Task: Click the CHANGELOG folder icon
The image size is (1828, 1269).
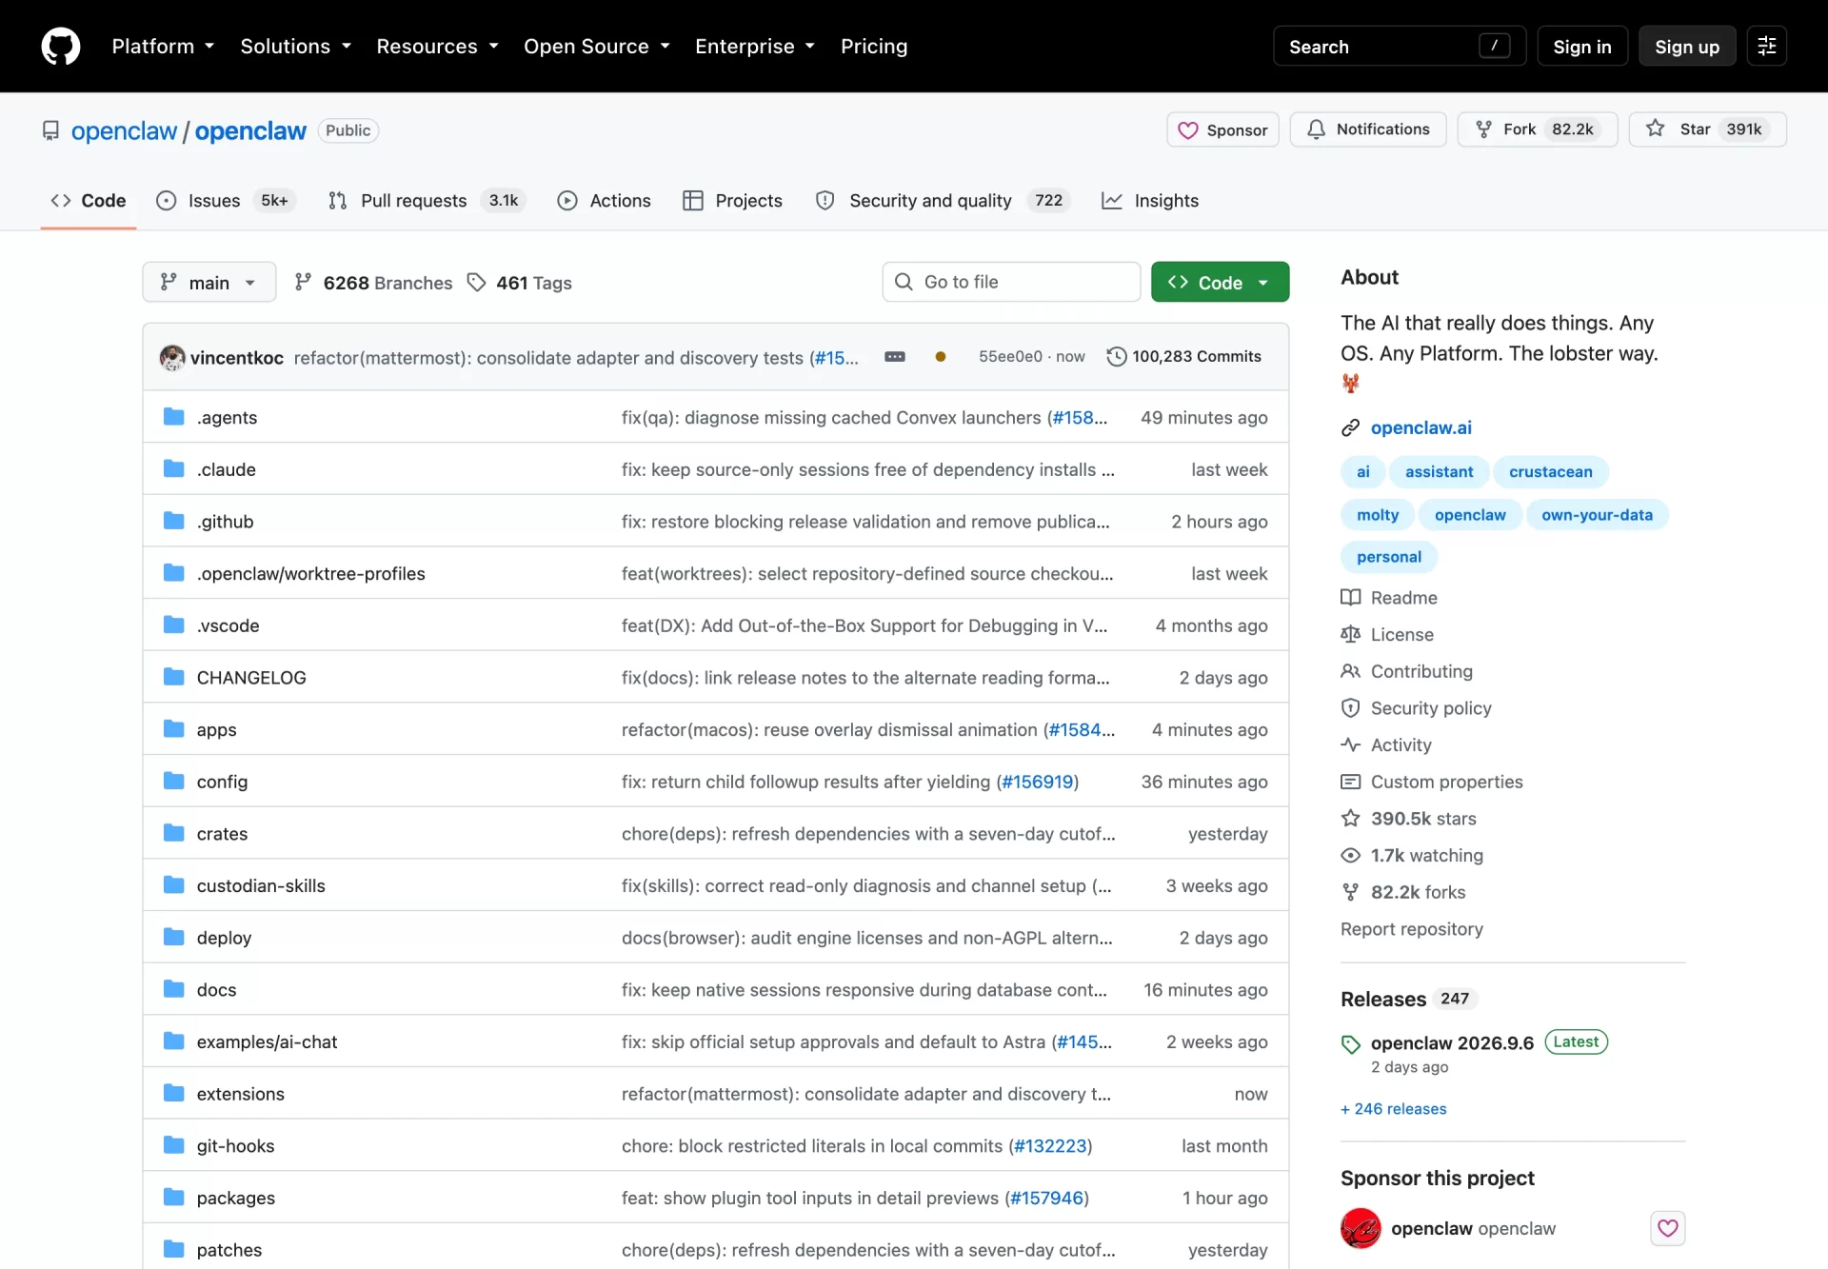Action: [x=173, y=677]
